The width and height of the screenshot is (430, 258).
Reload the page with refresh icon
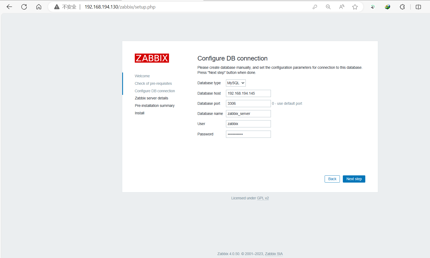[x=24, y=7]
